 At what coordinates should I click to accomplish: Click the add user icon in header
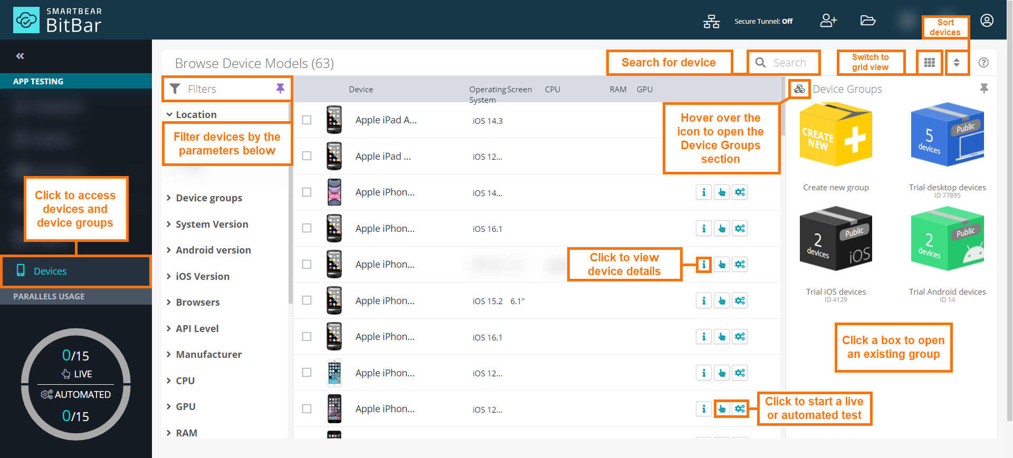click(x=828, y=21)
